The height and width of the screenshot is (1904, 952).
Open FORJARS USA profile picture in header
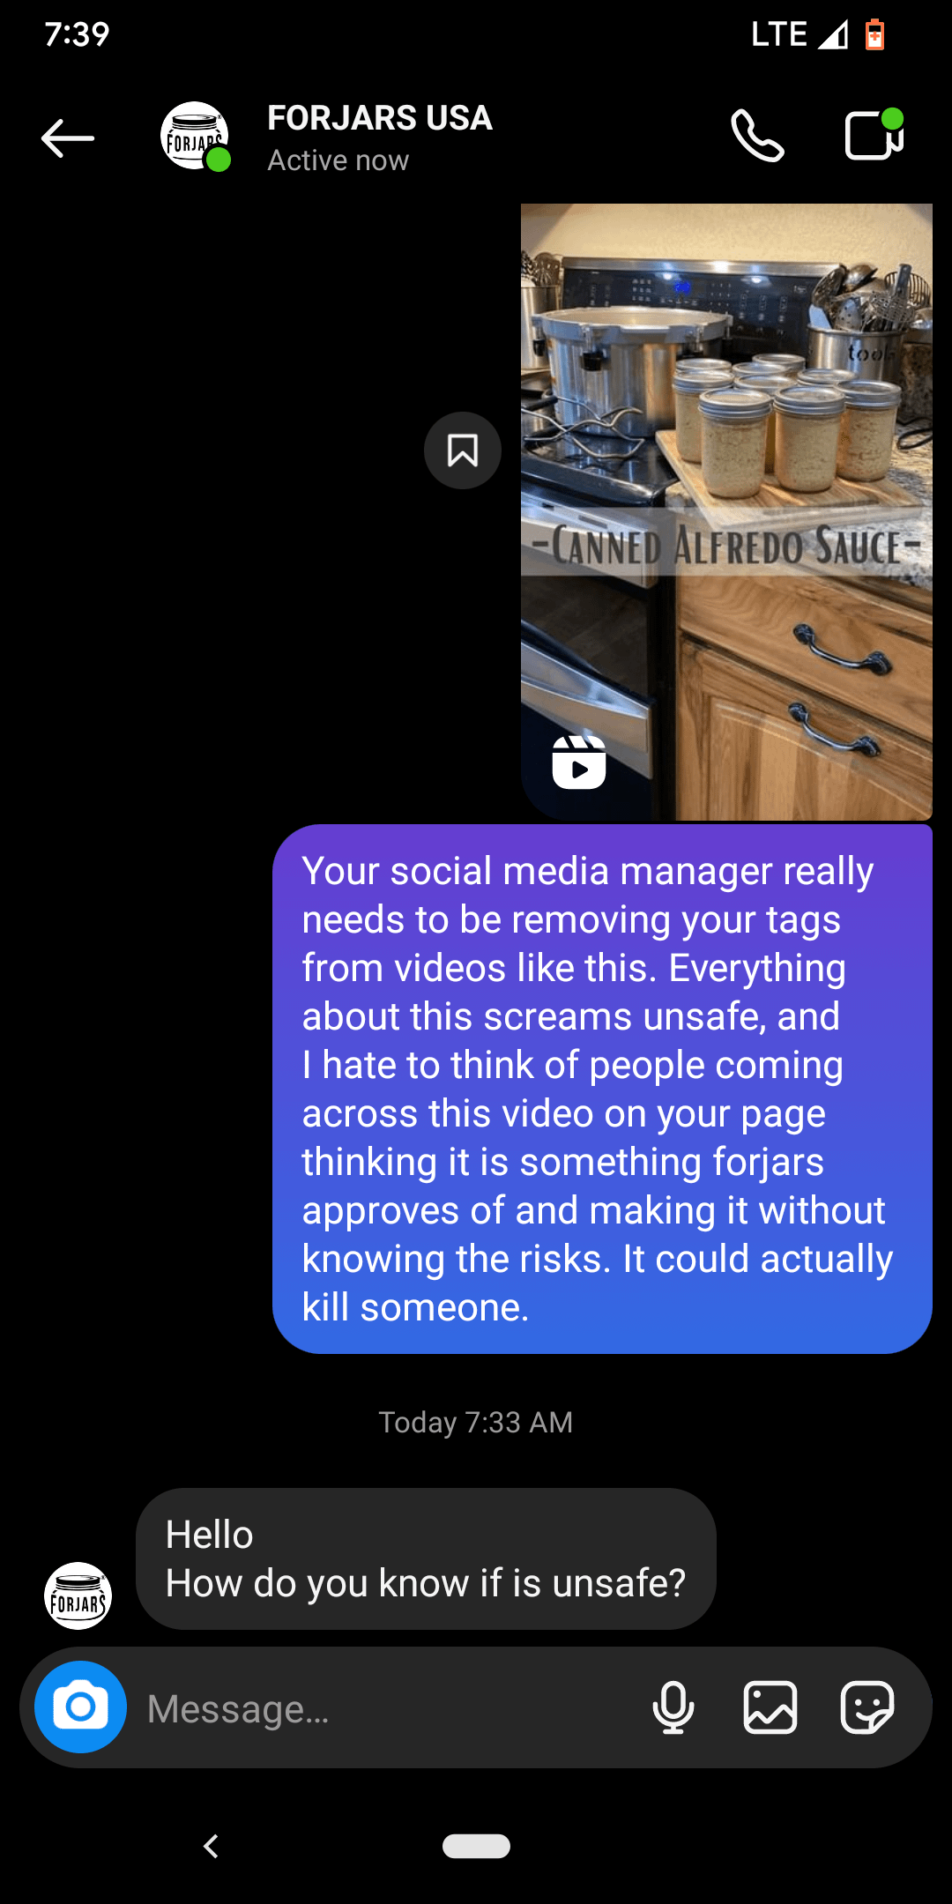[x=195, y=136]
